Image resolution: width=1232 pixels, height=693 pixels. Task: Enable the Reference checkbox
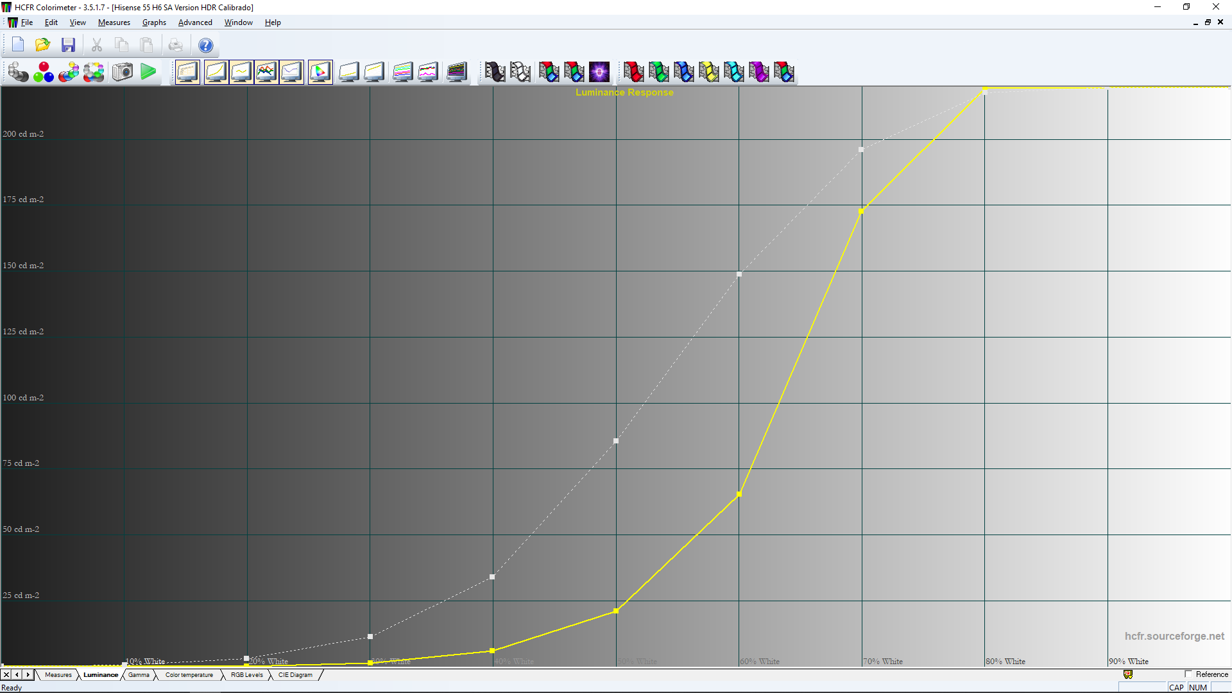pyautogui.click(x=1188, y=674)
